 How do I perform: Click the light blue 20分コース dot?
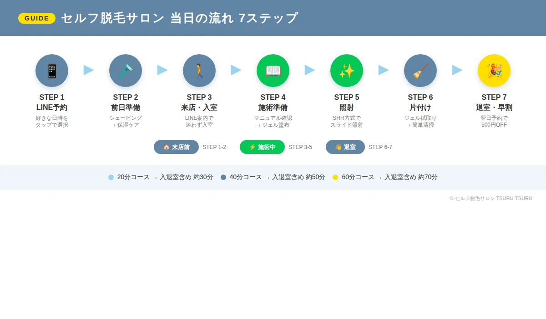[x=111, y=177]
